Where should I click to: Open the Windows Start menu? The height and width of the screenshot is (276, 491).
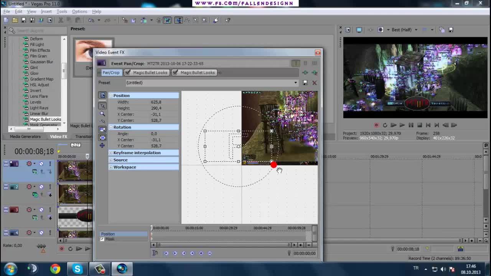pyautogui.click(x=10, y=269)
